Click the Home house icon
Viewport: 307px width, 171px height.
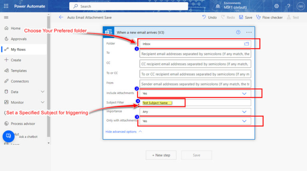6,28
